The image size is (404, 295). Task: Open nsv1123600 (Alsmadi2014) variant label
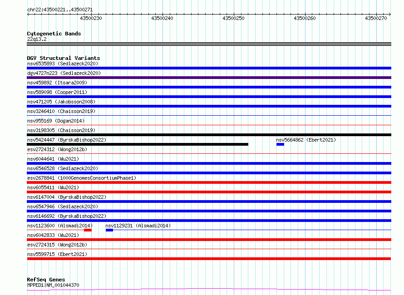coord(60,226)
